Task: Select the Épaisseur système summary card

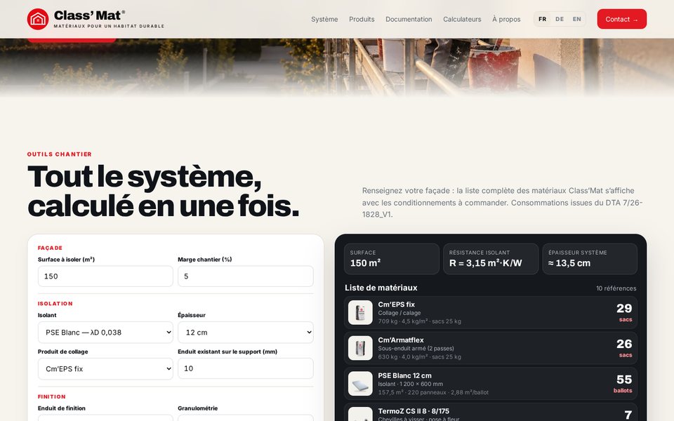Action: pyautogui.click(x=590, y=259)
